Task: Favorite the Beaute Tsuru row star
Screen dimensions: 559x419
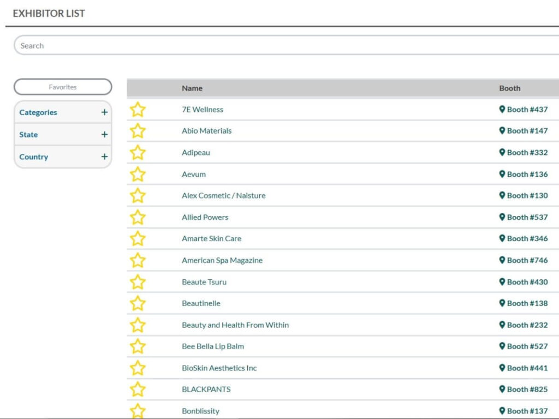Action: coord(138,282)
